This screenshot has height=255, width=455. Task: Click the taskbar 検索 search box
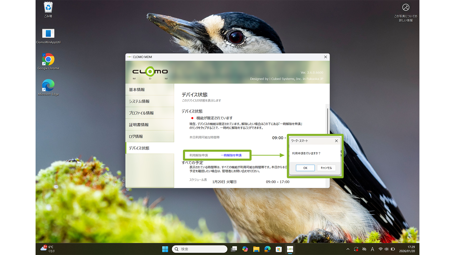coord(200,249)
